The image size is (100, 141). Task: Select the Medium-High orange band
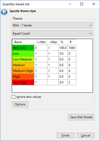(23, 71)
